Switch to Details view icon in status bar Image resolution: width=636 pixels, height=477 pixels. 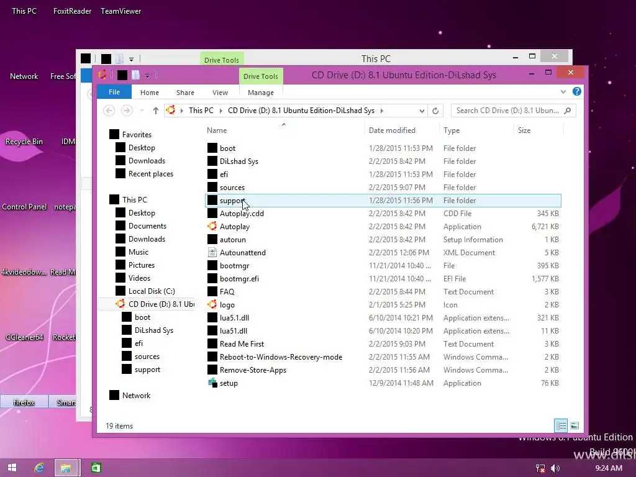[561, 425]
